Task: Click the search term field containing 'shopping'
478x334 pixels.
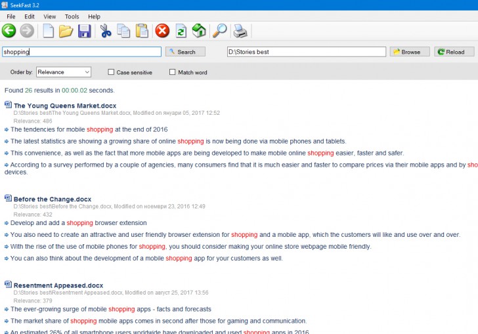Action: coord(81,52)
